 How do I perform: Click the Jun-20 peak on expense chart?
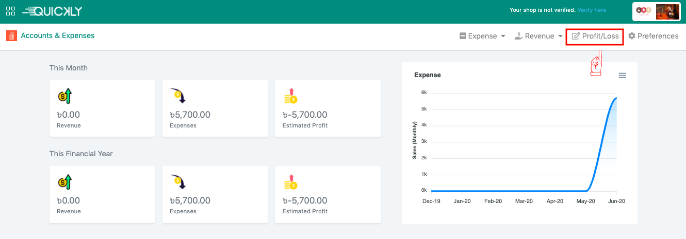pyautogui.click(x=616, y=98)
